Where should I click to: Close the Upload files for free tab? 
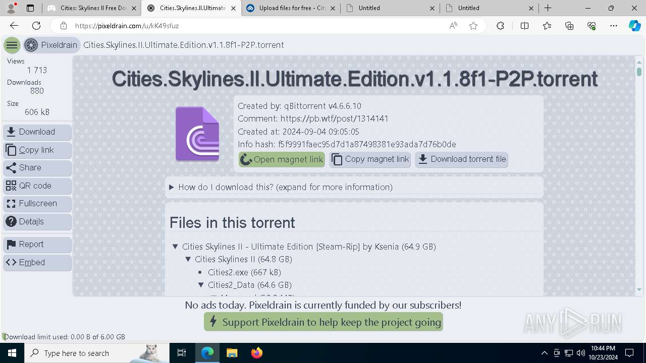pyautogui.click(x=333, y=8)
